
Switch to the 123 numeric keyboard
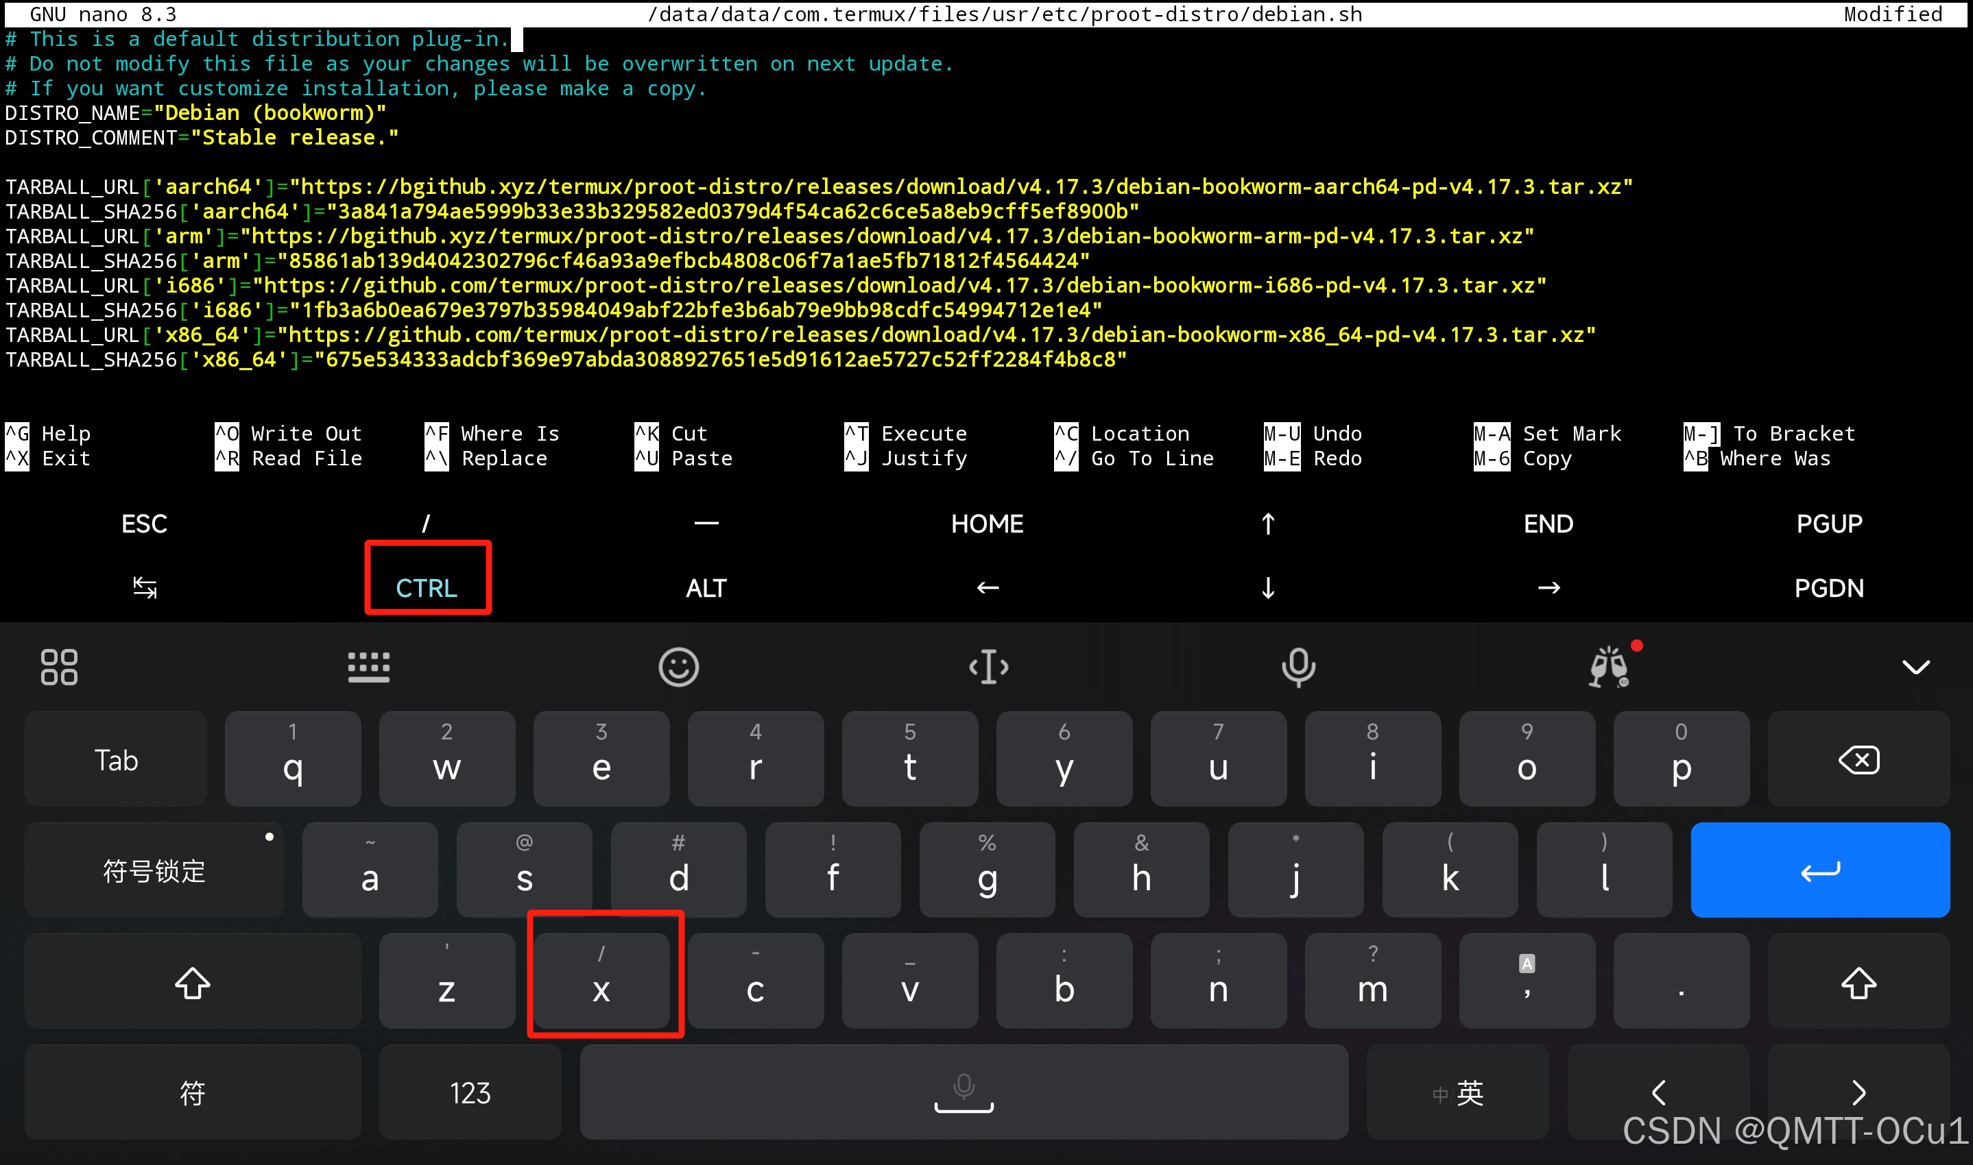point(470,1093)
